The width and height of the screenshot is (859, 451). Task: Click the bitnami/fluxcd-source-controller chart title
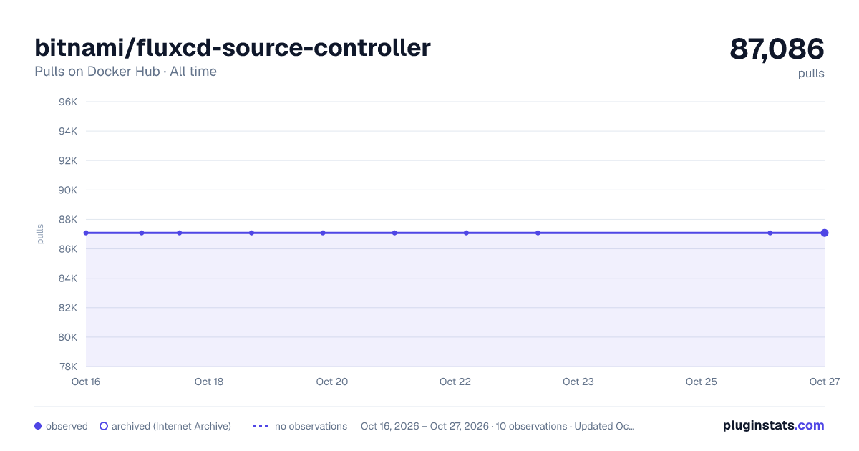[233, 48]
